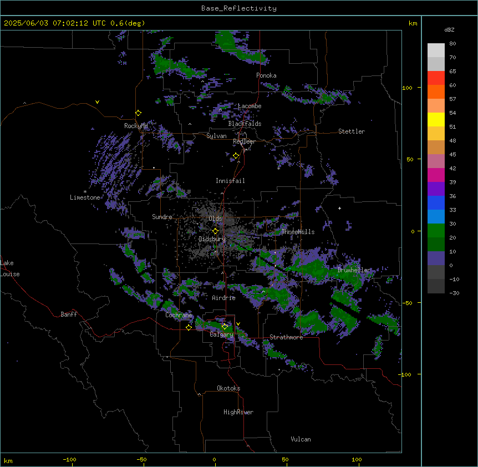478x467 pixels.
Task: Click the ThreeHills label
Action: [x=298, y=232]
